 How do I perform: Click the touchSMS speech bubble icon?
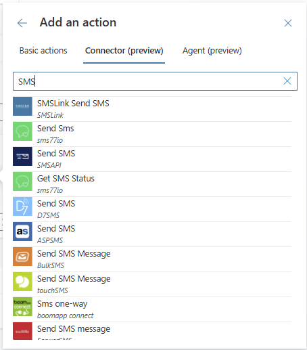point(22,282)
